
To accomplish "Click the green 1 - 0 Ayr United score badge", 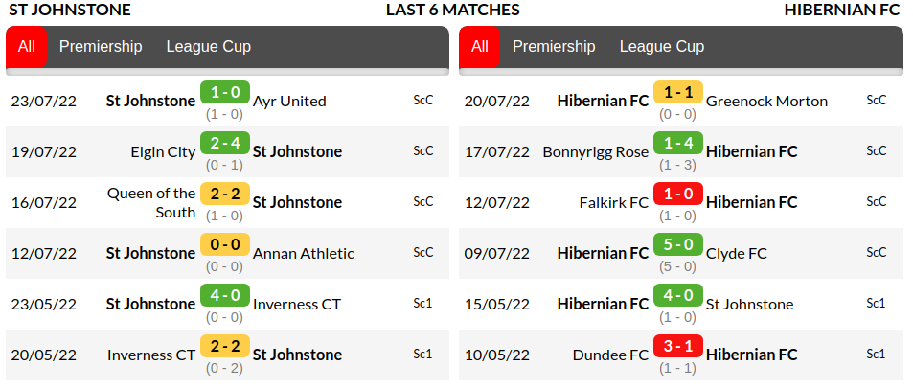I will [x=224, y=93].
